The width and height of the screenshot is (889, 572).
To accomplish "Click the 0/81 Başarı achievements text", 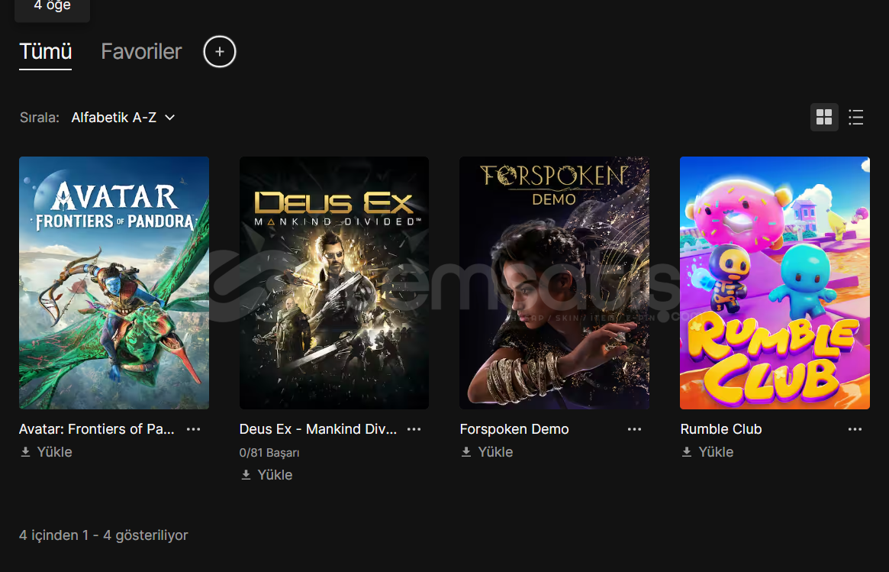I will pyautogui.click(x=269, y=453).
